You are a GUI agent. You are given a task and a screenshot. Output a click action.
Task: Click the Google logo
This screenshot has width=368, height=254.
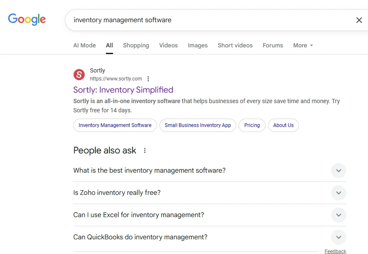(x=27, y=19)
